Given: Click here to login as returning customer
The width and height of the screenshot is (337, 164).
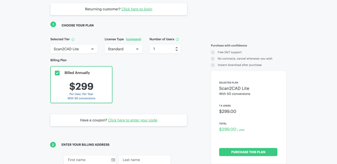Looking at the screenshot, I should pos(137,9).
